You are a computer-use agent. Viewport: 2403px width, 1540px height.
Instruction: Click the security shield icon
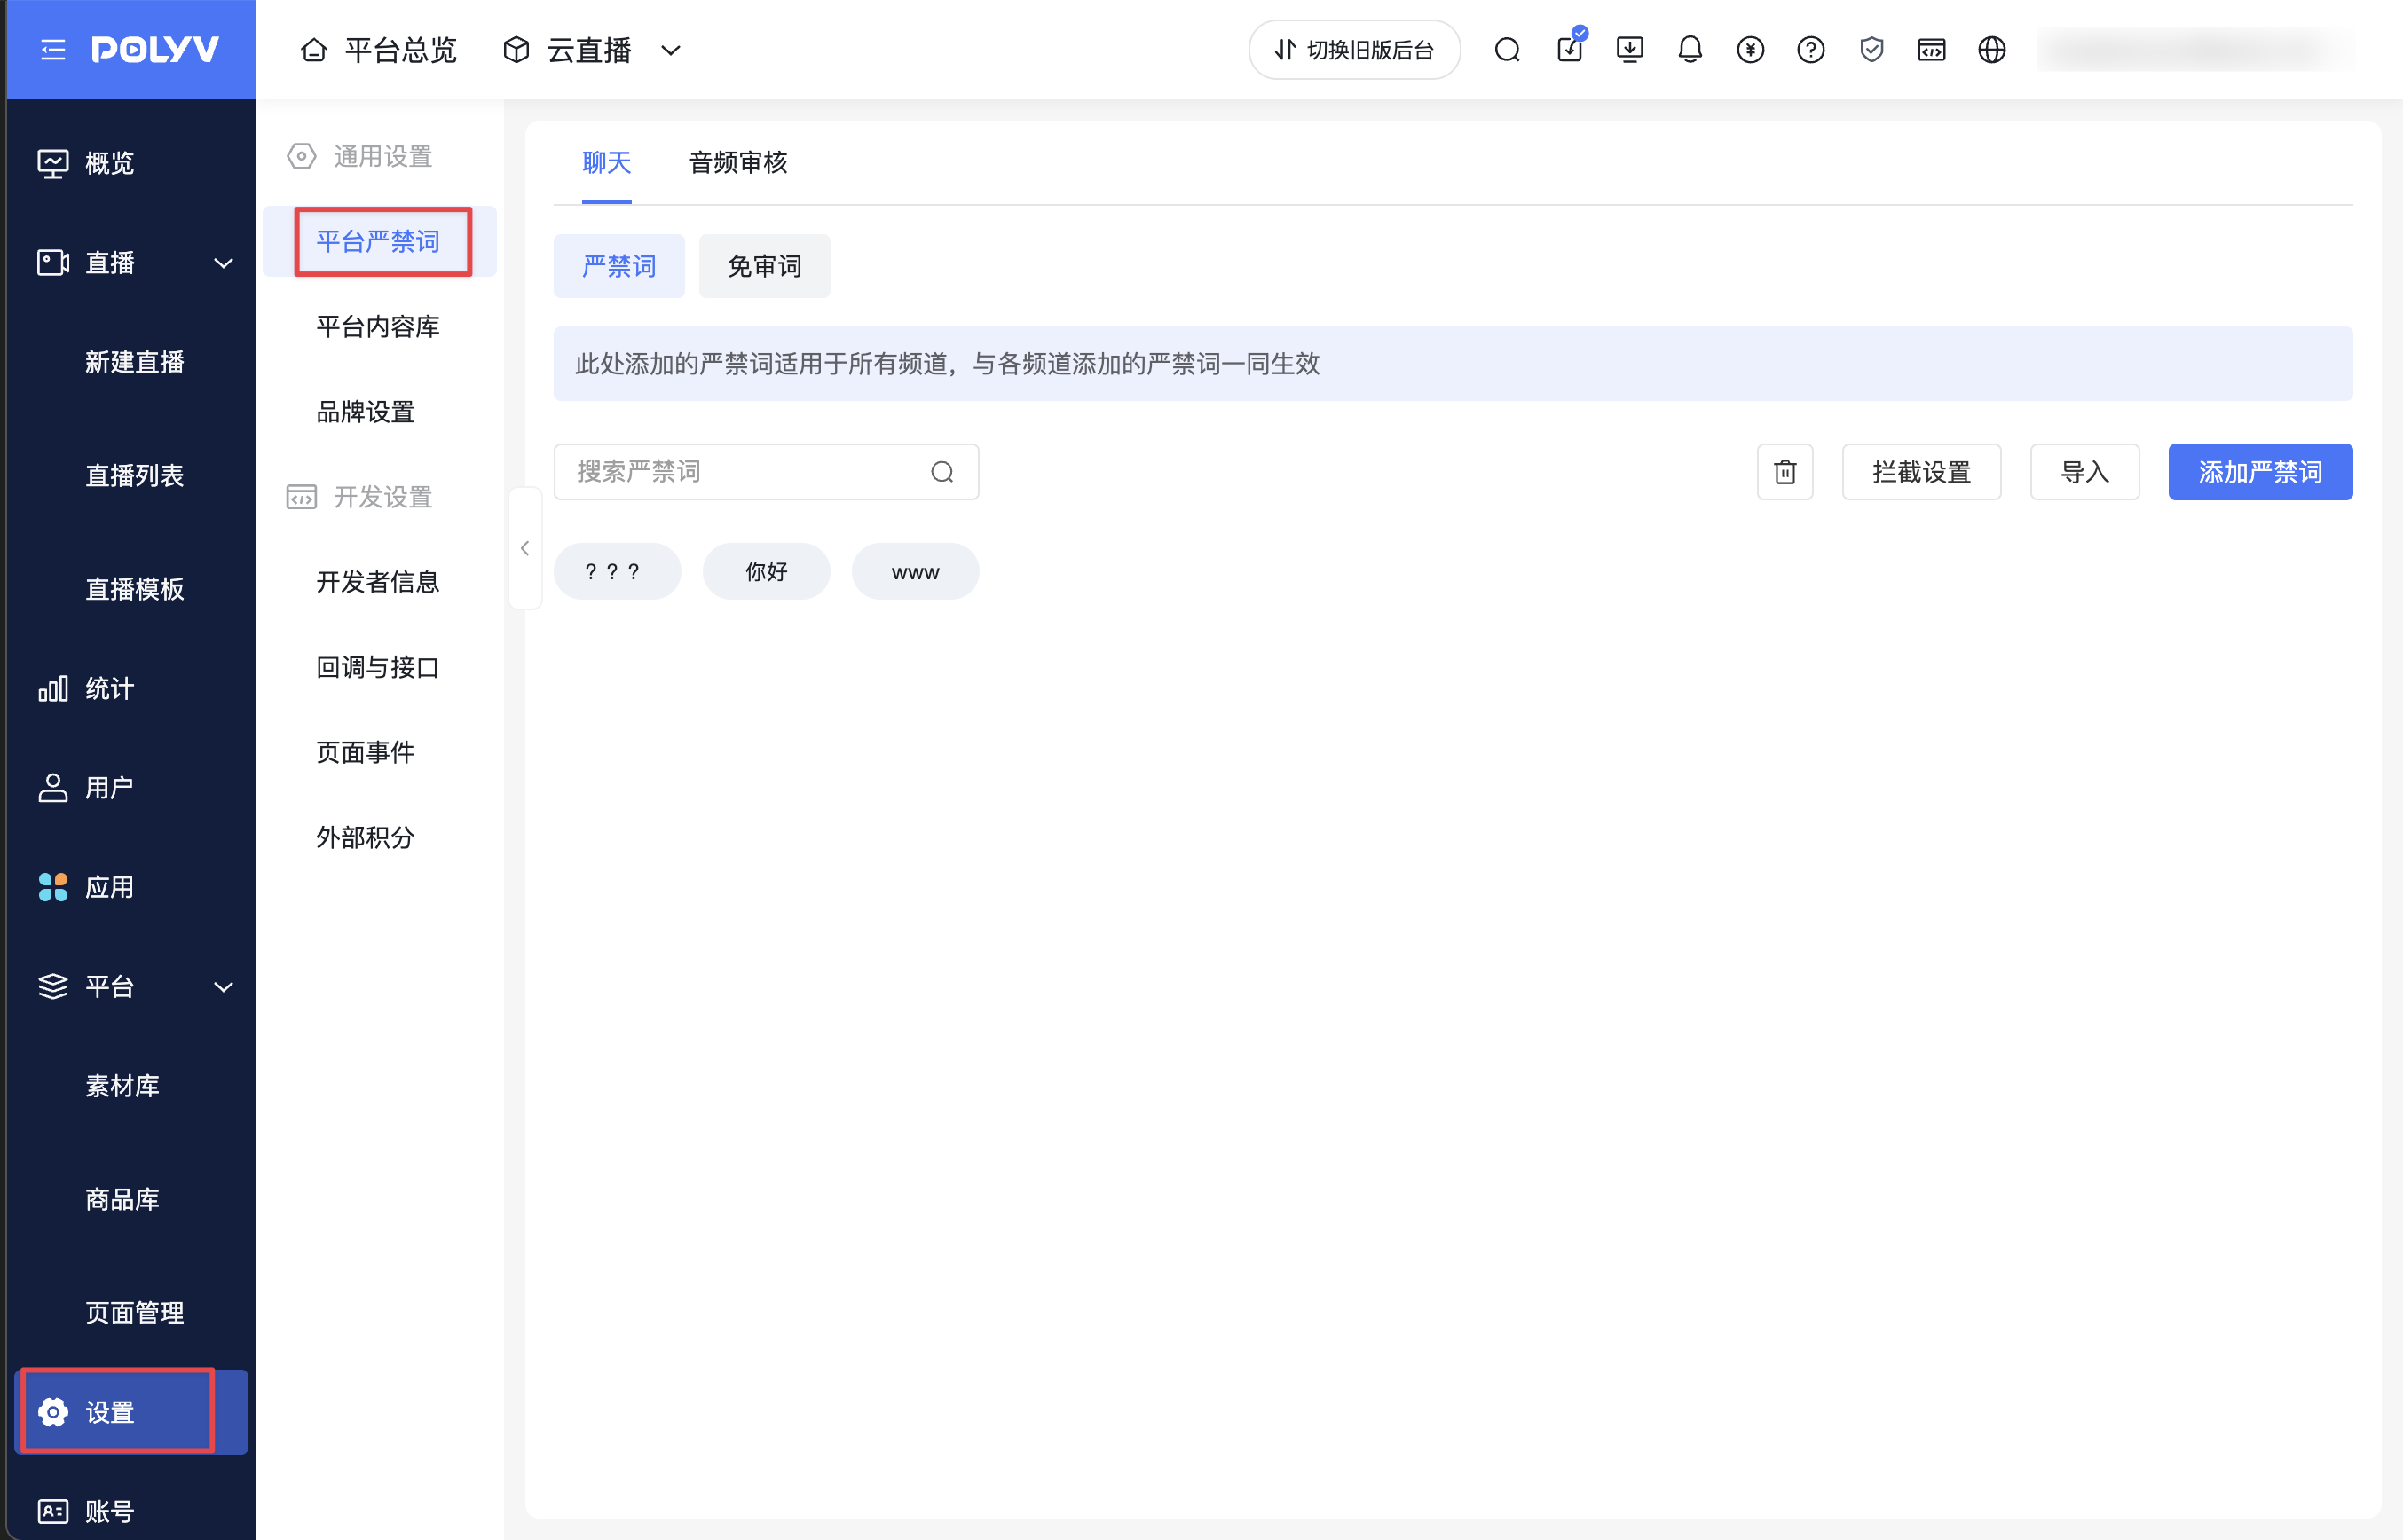(x=1871, y=49)
